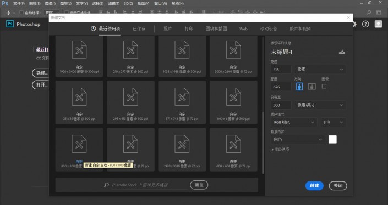Open the resolution unit dropdown 像素/英寸

point(320,105)
